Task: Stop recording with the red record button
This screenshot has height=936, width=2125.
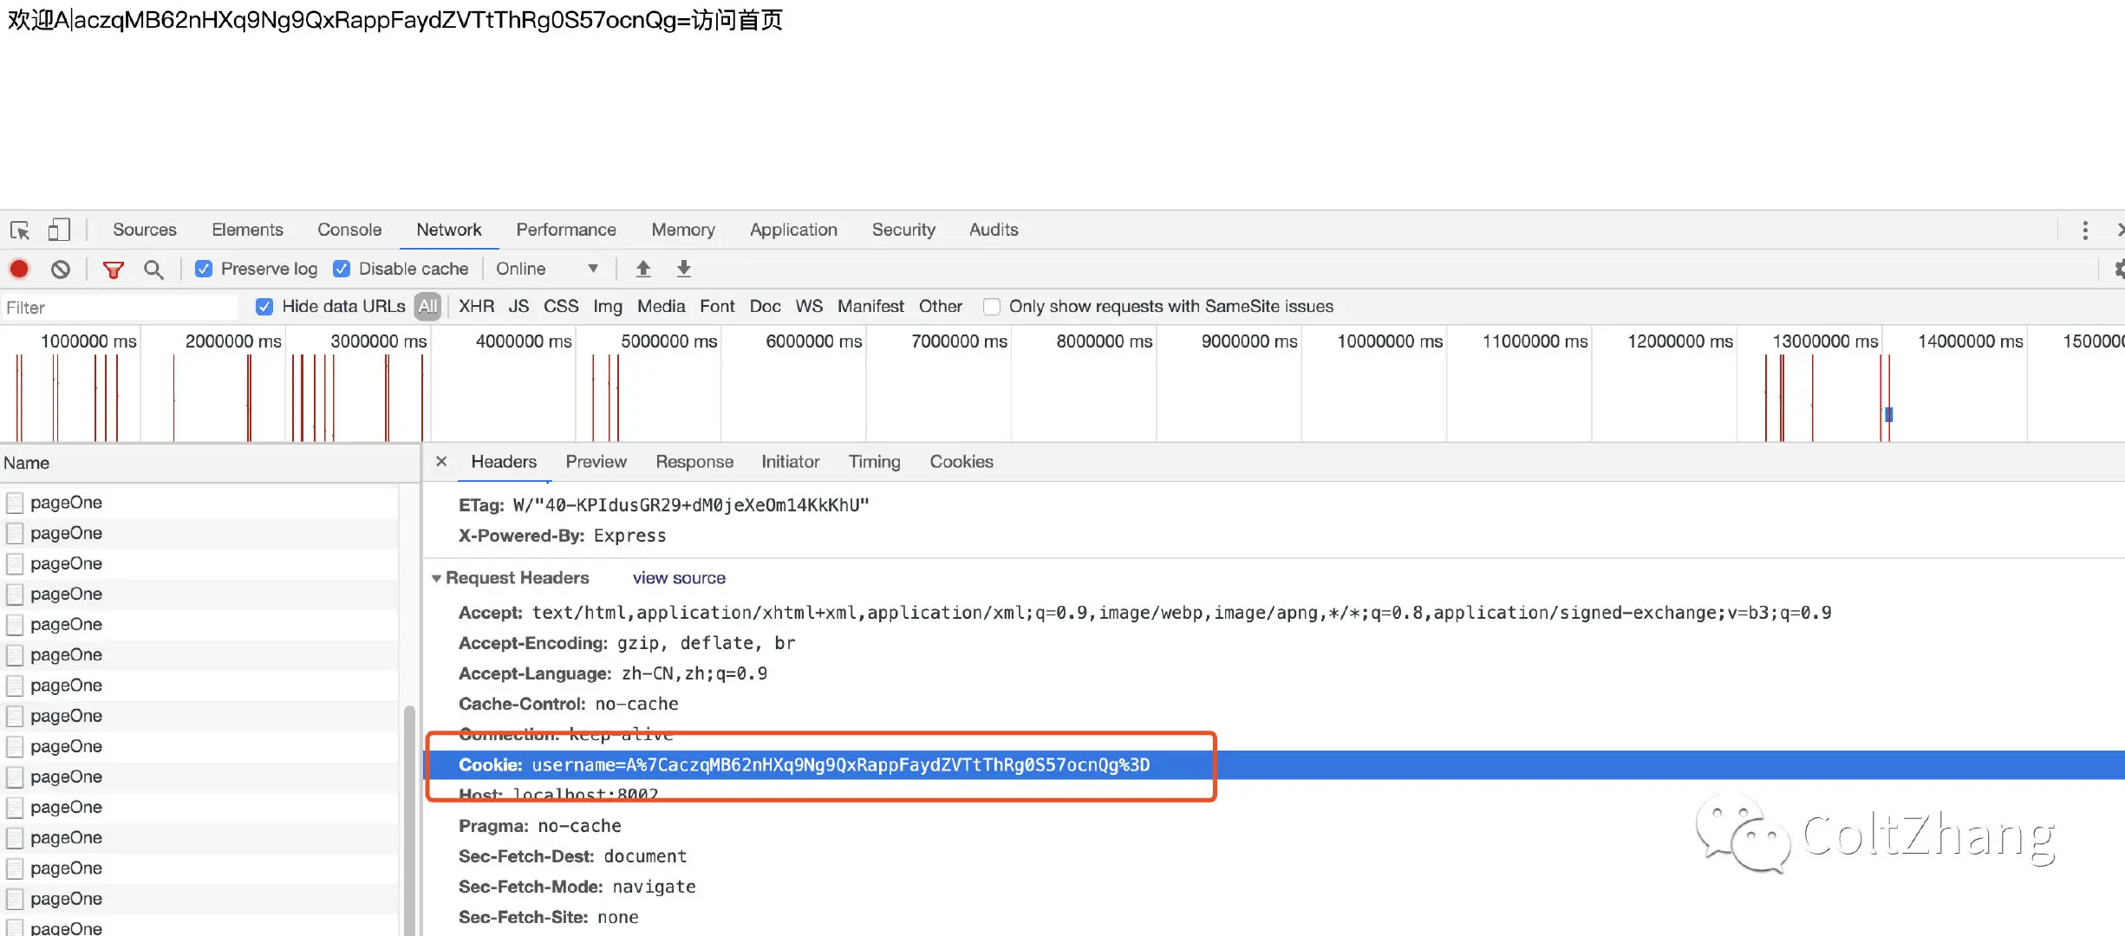Action: (x=19, y=269)
